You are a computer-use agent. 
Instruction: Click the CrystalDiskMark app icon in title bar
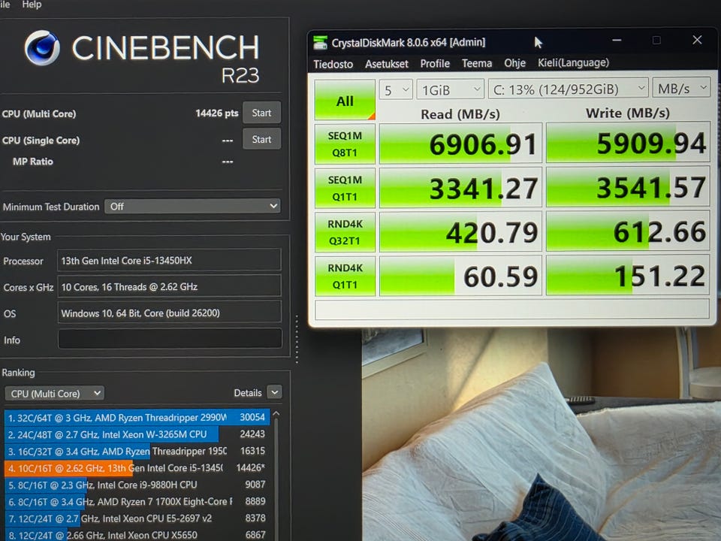(x=320, y=42)
